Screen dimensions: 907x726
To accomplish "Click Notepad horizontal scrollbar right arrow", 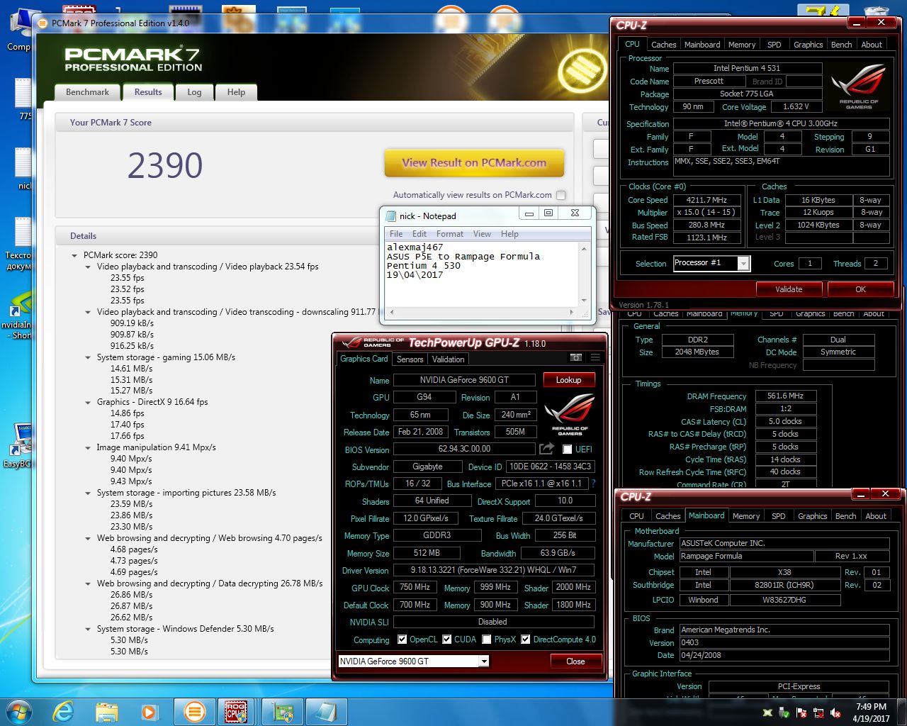I will pos(572,312).
